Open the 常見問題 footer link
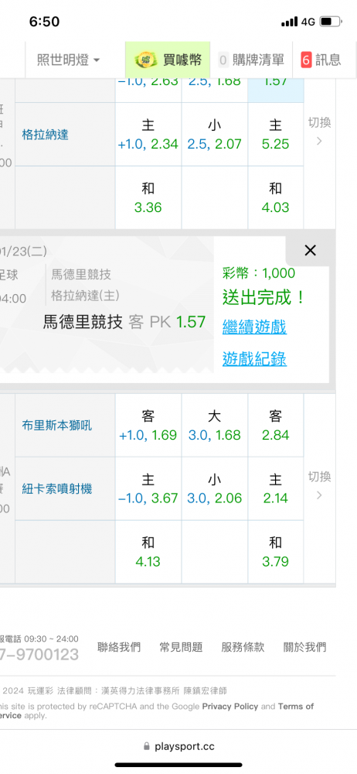357x774 pixels. 181,647
